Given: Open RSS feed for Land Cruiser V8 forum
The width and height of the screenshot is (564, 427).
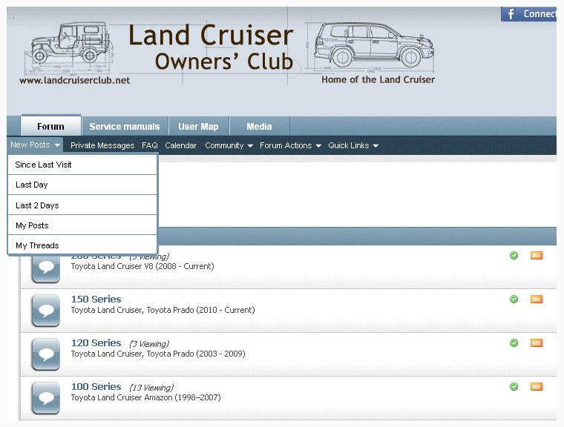Looking at the screenshot, I should (x=537, y=256).
